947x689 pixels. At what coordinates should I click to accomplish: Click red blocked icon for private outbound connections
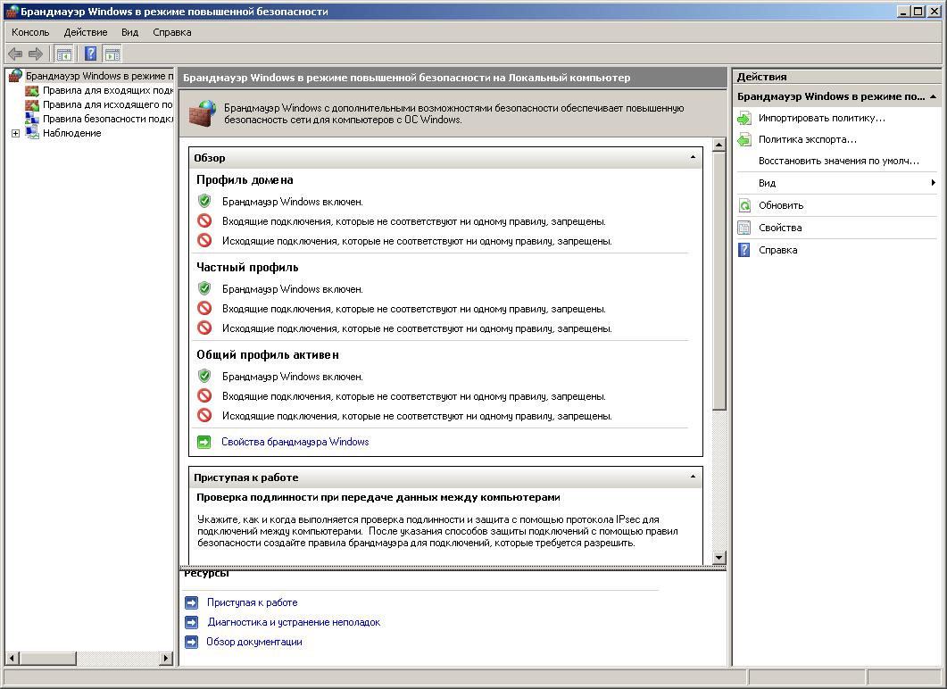(x=204, y=328)
